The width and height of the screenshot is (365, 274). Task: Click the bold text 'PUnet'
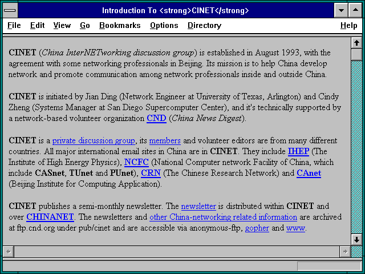coord(121,173)
